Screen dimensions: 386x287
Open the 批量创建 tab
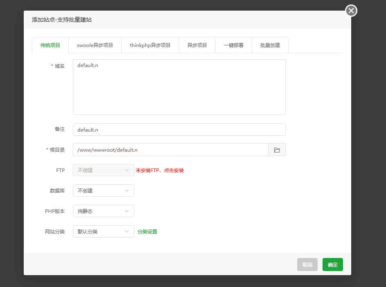(x=270, y=45)
